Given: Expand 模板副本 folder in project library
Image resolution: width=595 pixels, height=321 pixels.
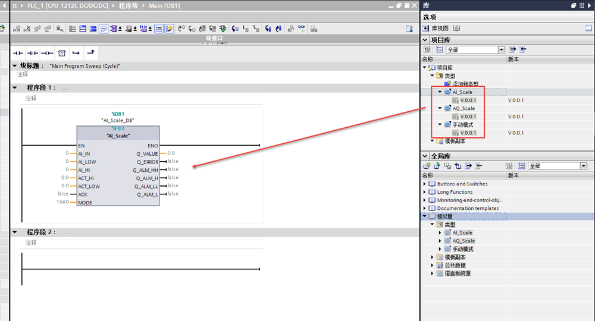Looking at the screenshot, I should [432, 141].
